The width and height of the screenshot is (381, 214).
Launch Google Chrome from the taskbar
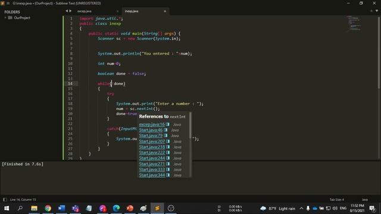click(48, 208)
